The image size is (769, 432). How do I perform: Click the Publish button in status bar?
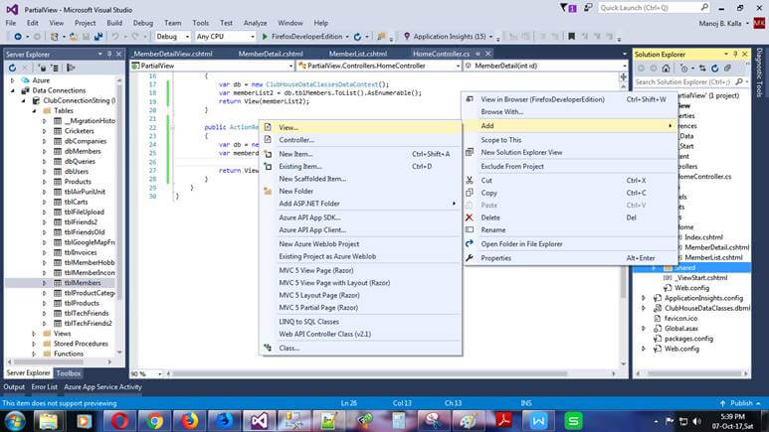[740, 403]
